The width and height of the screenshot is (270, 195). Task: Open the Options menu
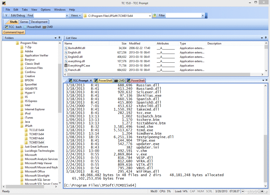point(46,10)
